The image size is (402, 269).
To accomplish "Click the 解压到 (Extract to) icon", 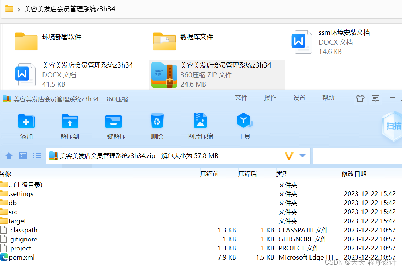I will click(70, 121).
